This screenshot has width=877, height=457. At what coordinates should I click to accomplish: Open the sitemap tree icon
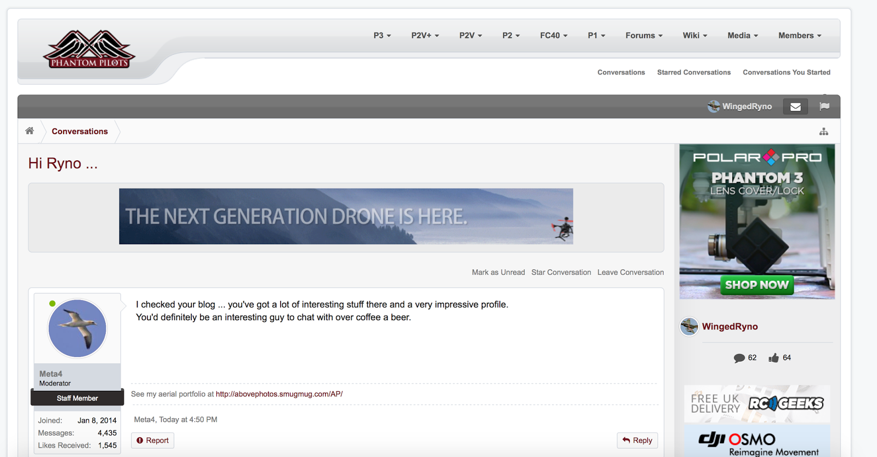coord(823,131)
